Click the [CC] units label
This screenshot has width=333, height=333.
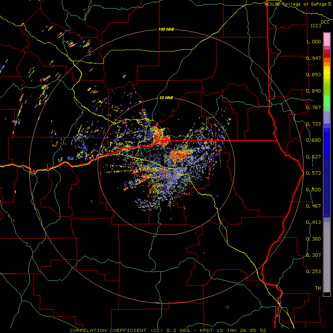(316, 26)
